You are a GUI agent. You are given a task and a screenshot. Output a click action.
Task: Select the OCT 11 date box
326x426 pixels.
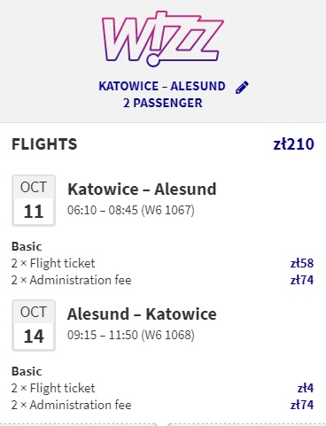point(34,200)
